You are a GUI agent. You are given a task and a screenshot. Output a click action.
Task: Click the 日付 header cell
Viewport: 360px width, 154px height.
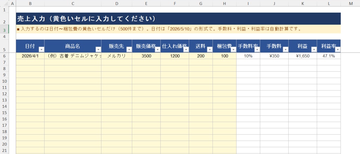pyautogui.click(x=30, y=46)
